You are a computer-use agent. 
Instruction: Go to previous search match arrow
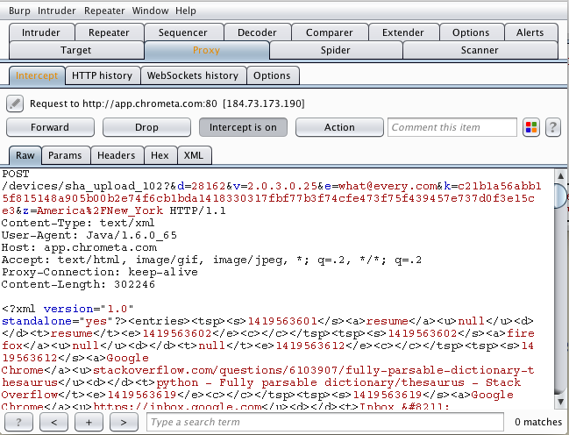pos(53,422)
